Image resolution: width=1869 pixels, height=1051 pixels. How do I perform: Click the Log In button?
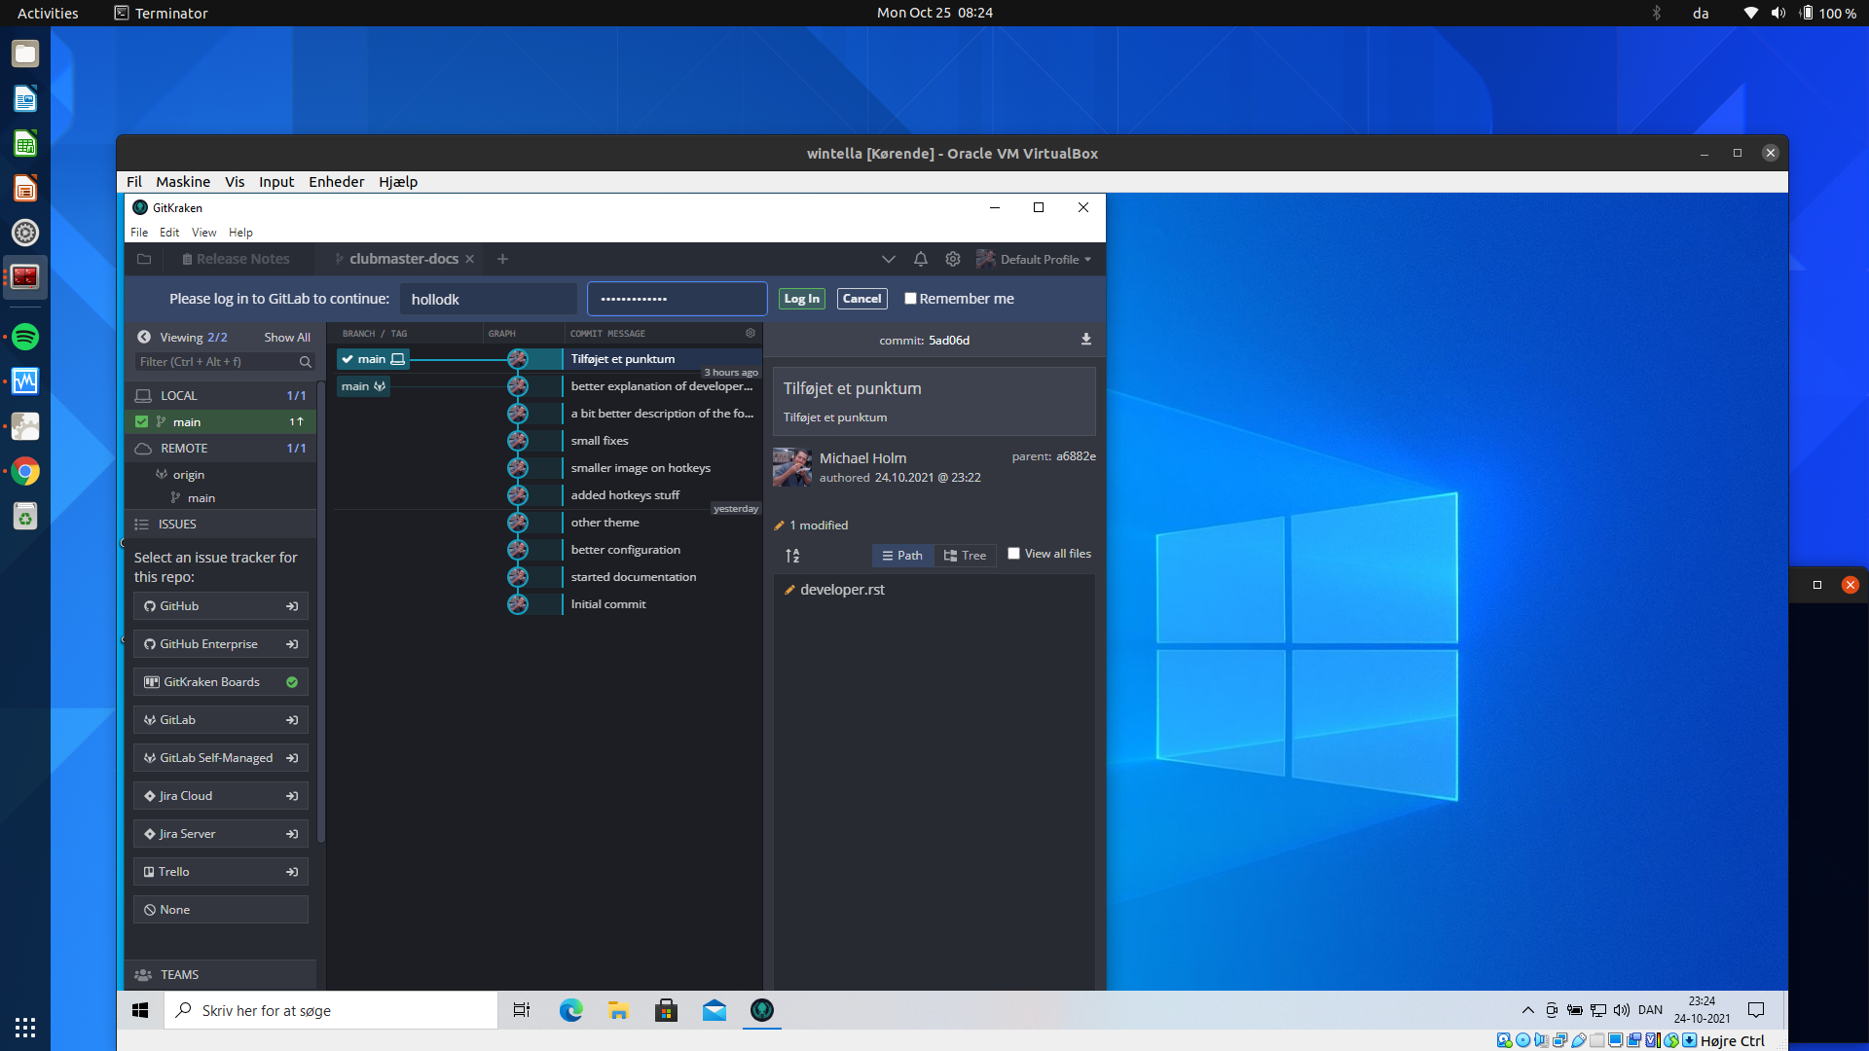point(801,299)
